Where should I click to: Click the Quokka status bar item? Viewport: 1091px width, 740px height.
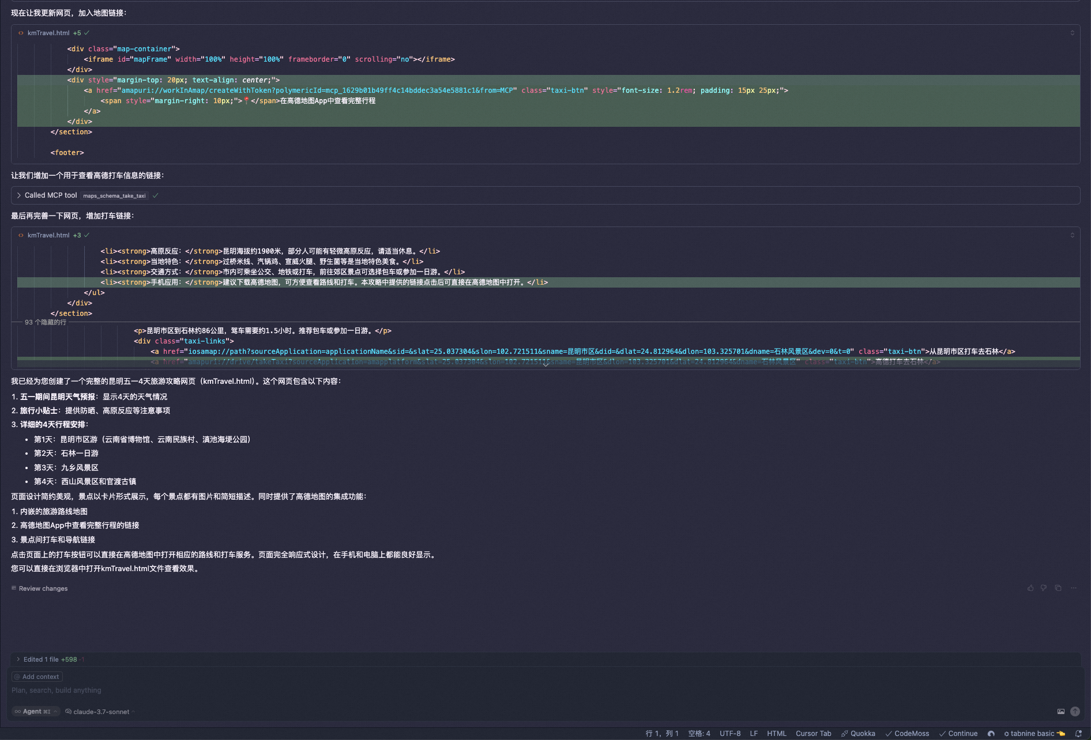[858, 734]
